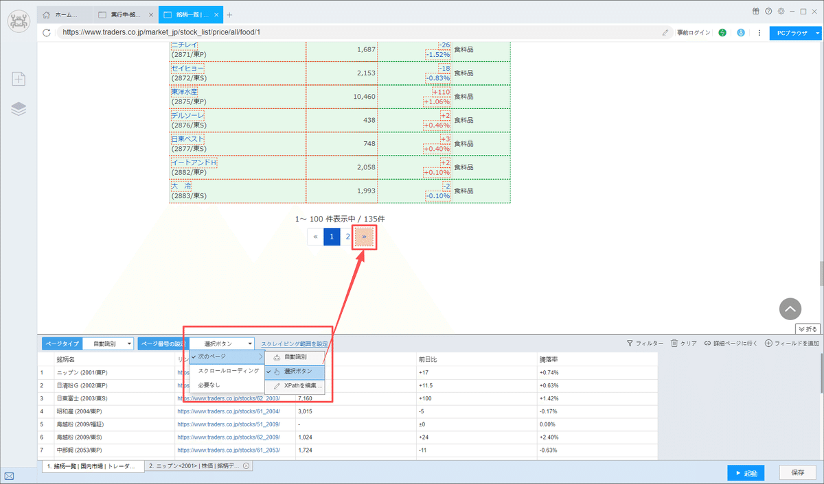824x484 pixels.
Task: Select 次のページ menu entry
Action: 227,357
